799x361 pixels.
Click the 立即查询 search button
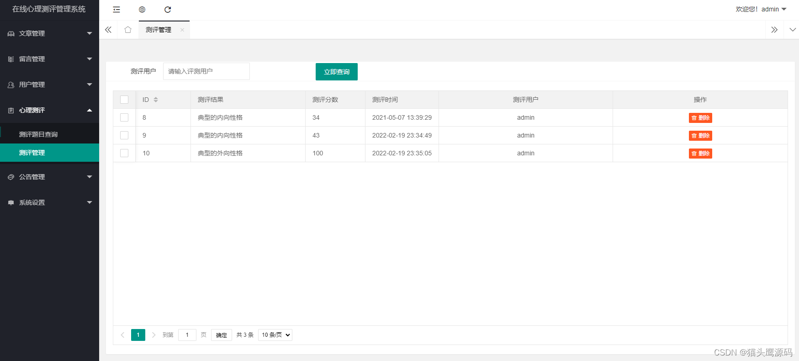[x=337, y=72]
